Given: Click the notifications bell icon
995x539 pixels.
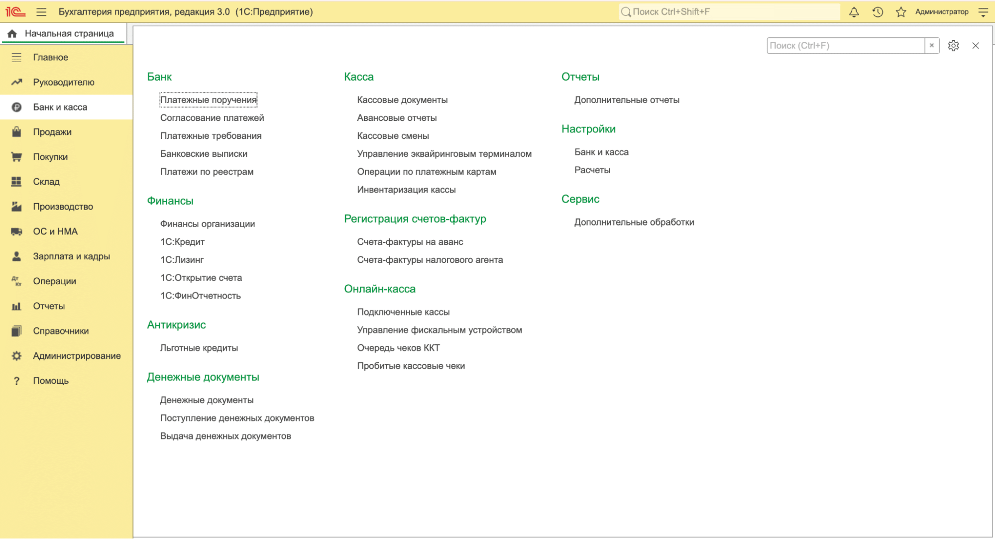Looking at the screenshot, I should 854,12.
